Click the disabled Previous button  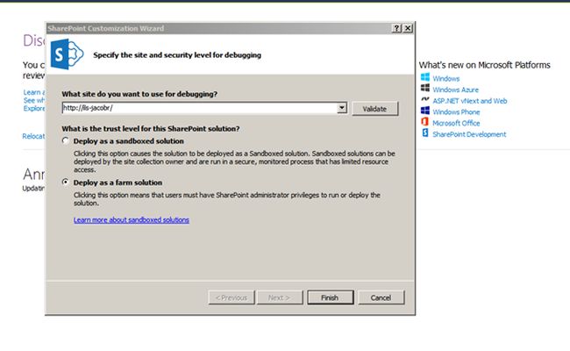232,297
